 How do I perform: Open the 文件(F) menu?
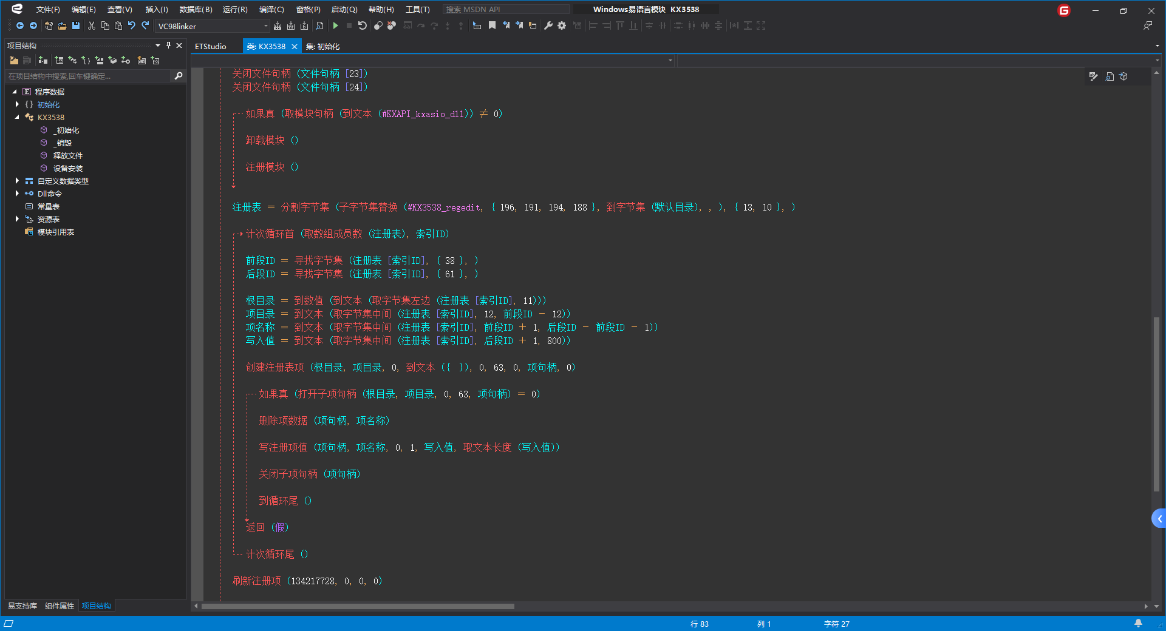[48, 10]
